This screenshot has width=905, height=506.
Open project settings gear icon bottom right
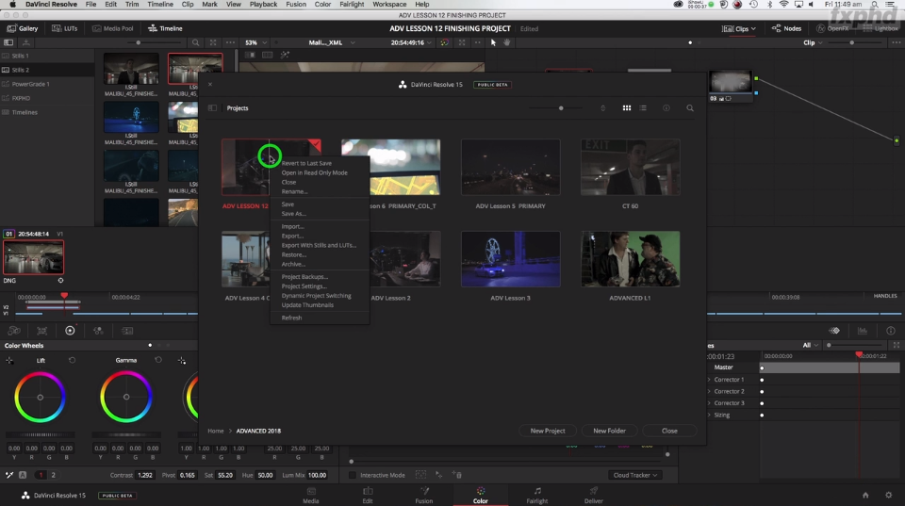[x=888, y=495]
